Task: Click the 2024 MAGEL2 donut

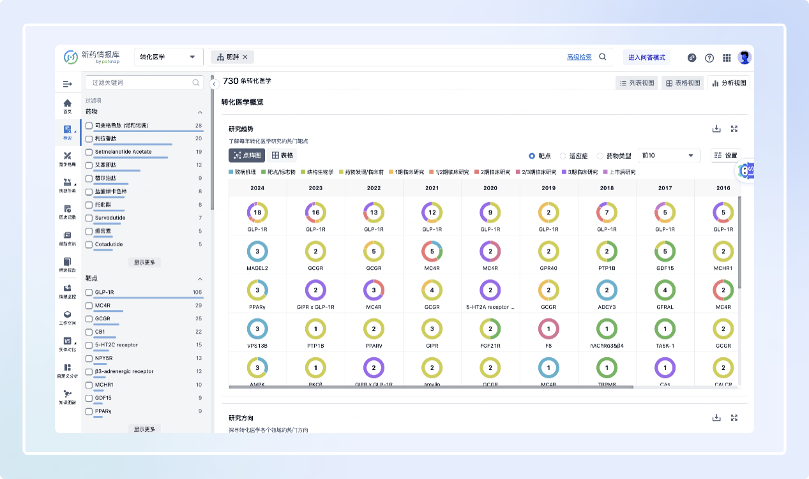Action: [x=257, y=251]
